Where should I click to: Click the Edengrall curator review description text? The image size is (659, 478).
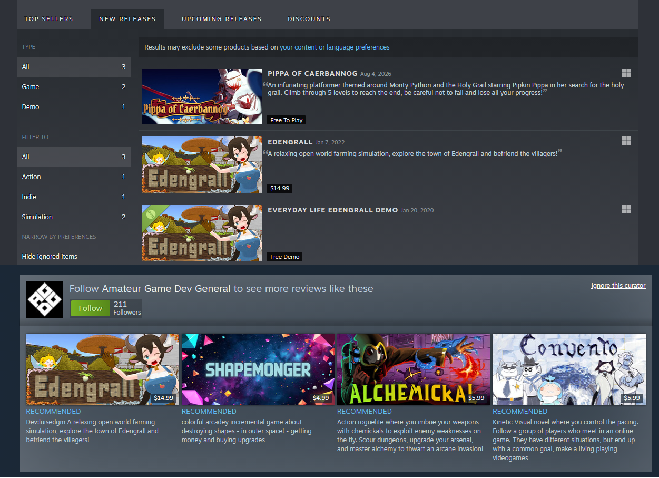(93, 431)
